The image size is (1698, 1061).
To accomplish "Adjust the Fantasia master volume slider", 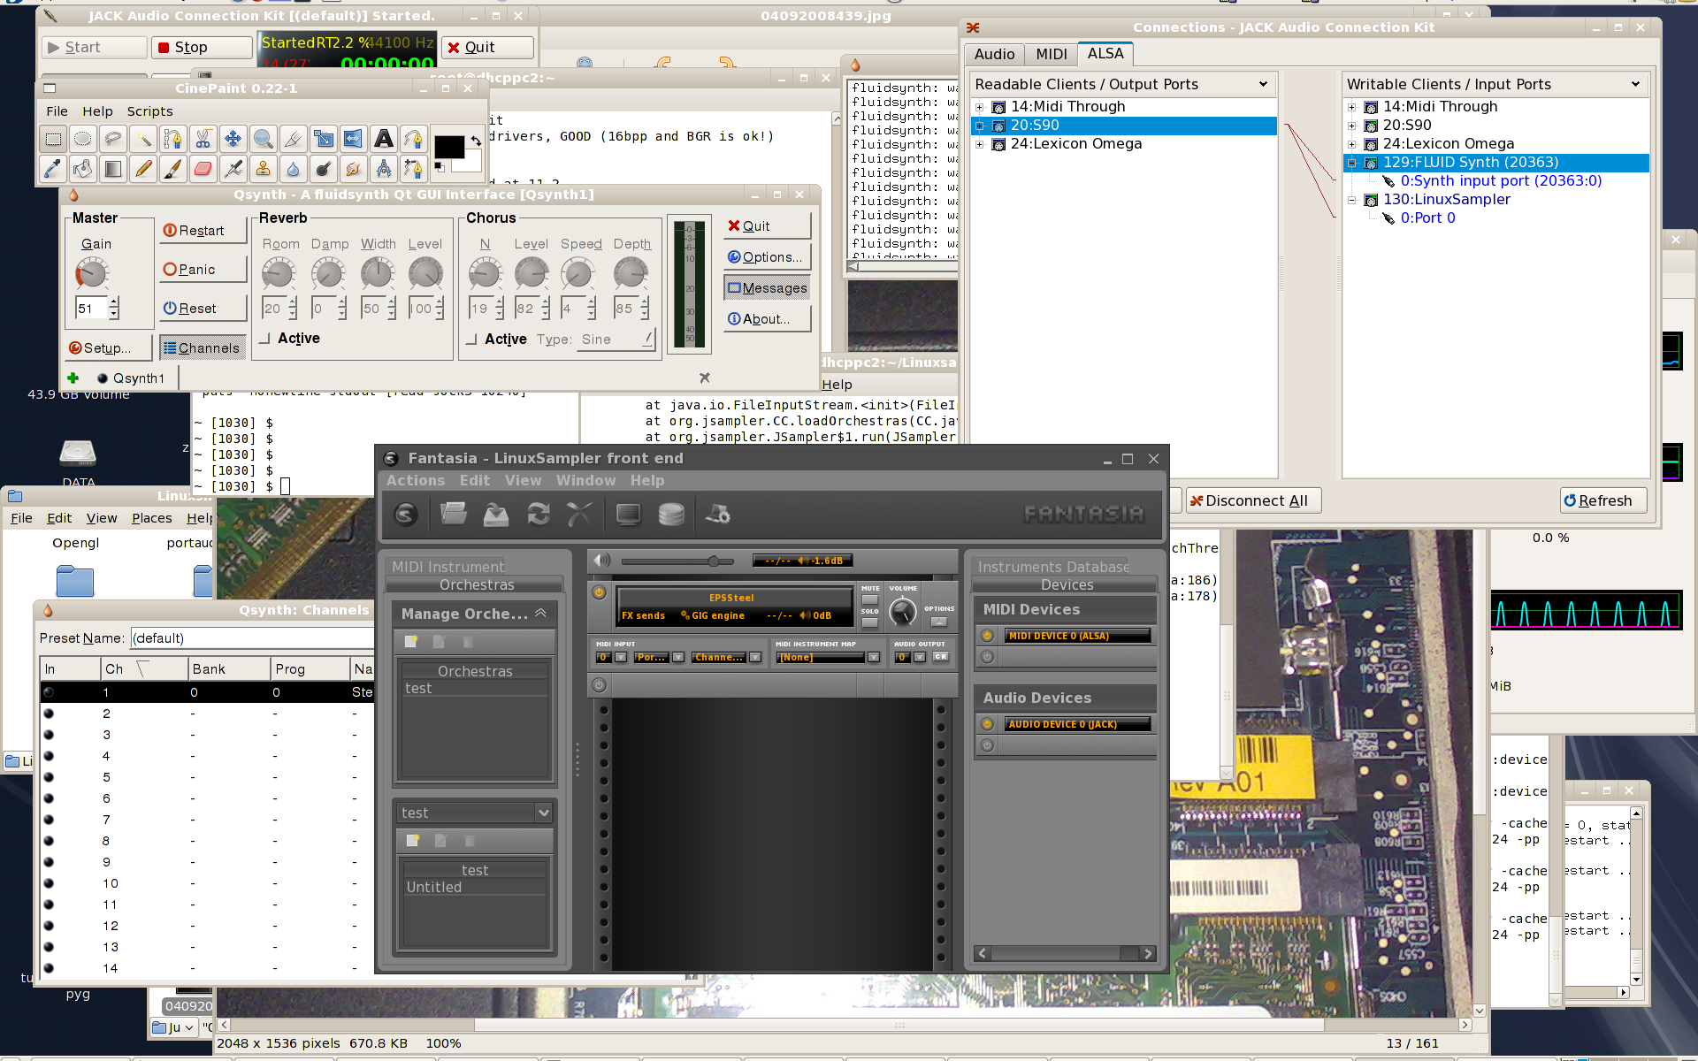I will pyautogui.click(x=714, y=561).
